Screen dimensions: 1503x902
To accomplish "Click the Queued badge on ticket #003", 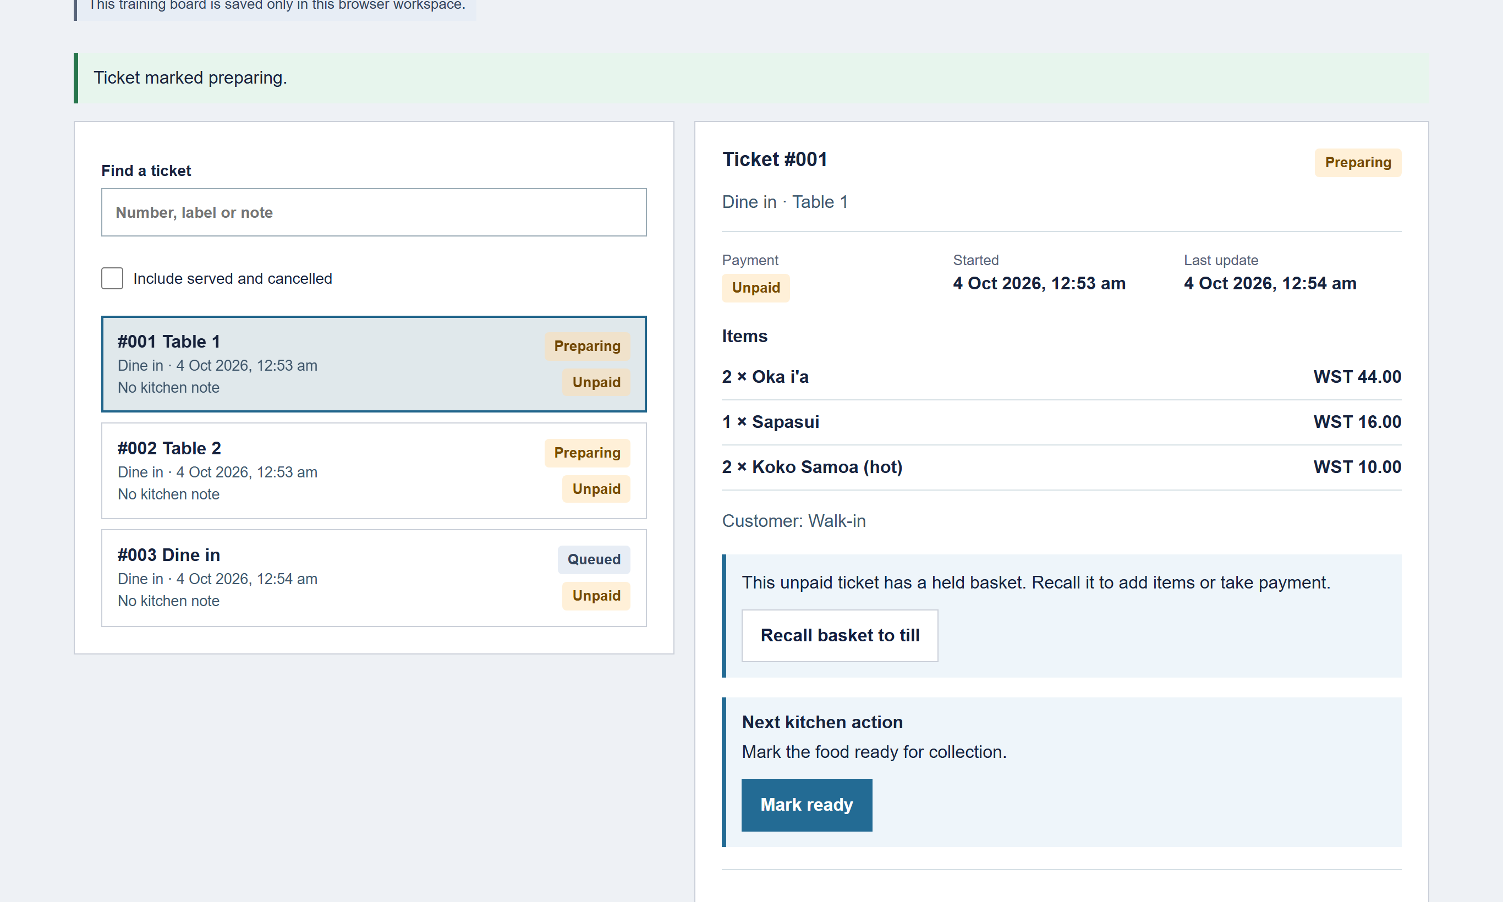I will tap(594, 559).
